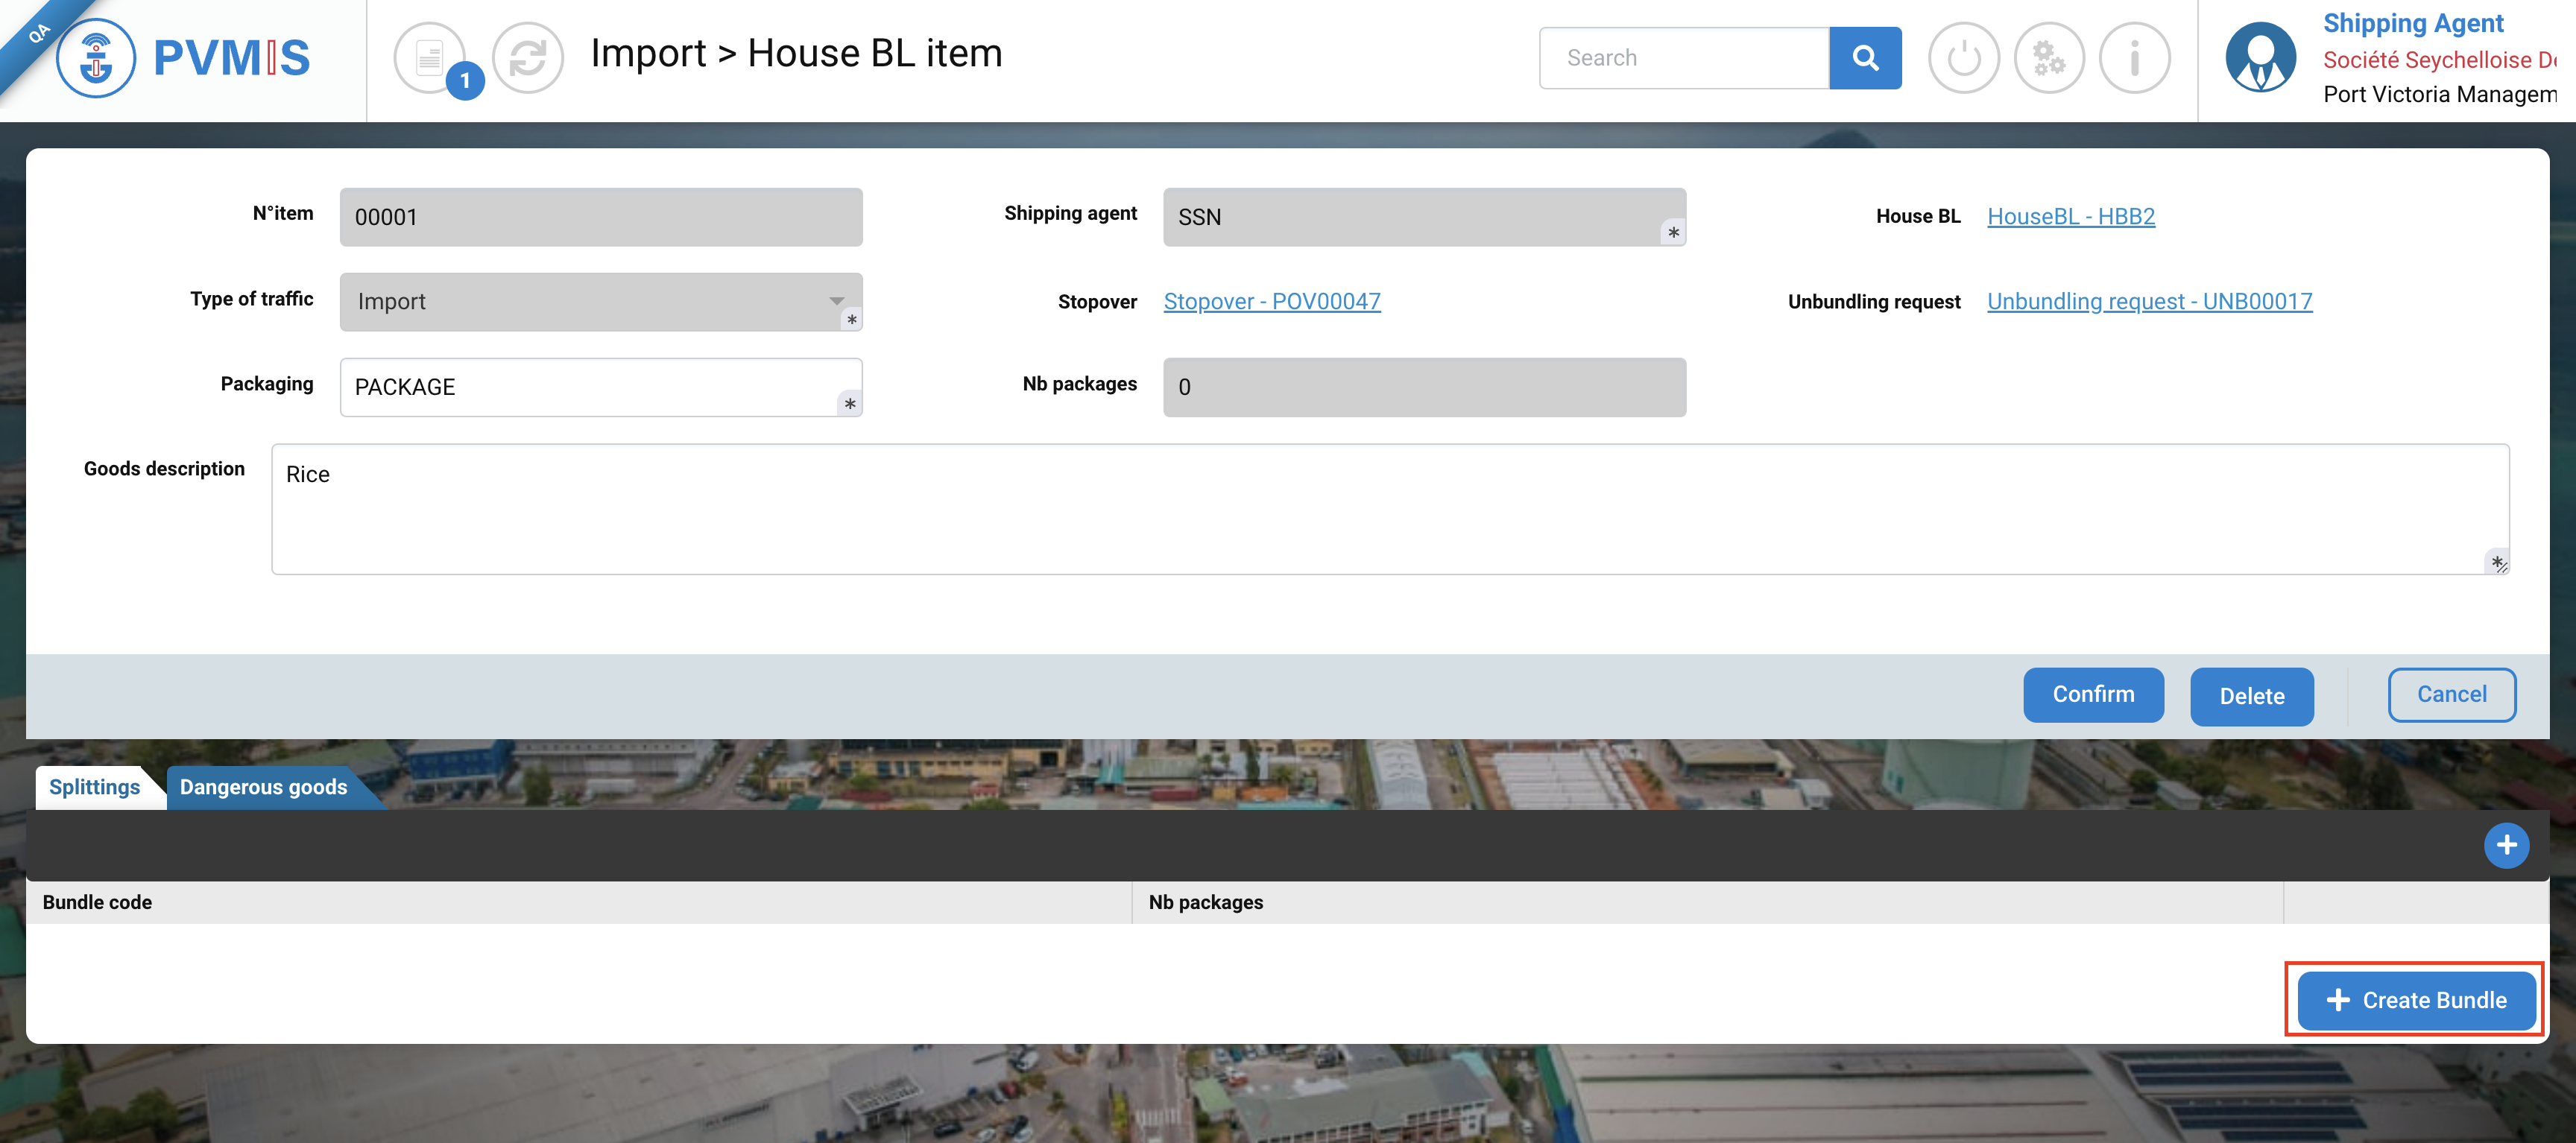Click the Shipping Agent user avatar

2260,58
